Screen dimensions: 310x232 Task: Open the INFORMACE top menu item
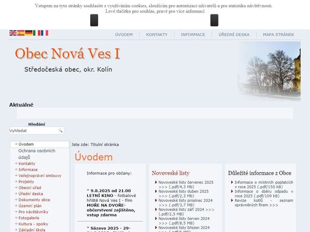[x=193, y=34]
